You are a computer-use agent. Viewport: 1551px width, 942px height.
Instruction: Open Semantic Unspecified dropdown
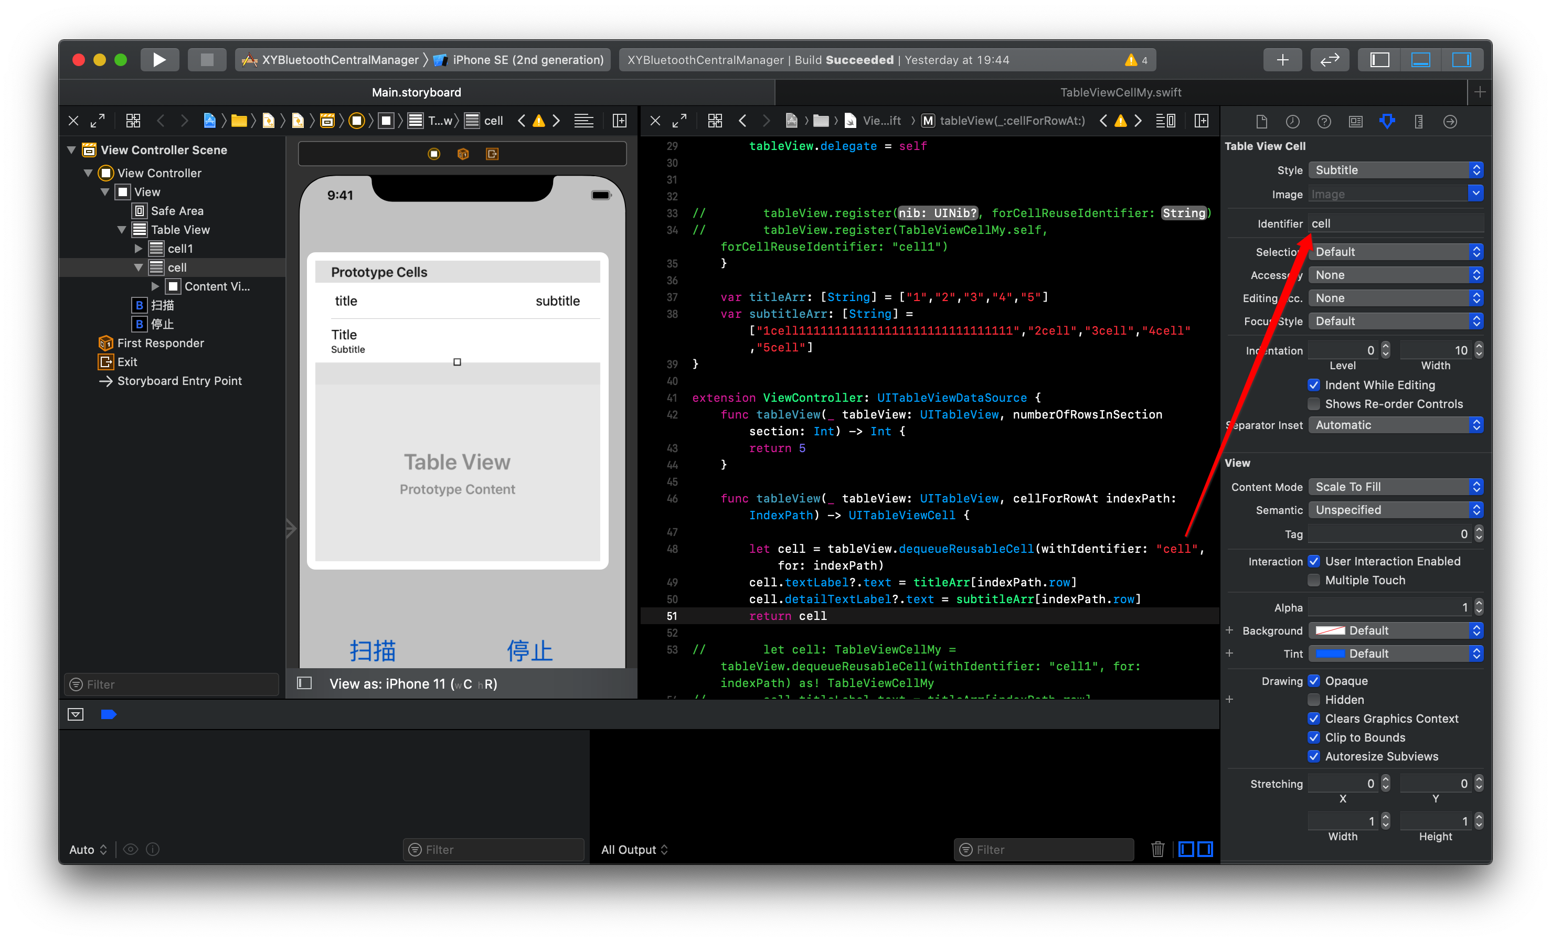coord(1396,510)
